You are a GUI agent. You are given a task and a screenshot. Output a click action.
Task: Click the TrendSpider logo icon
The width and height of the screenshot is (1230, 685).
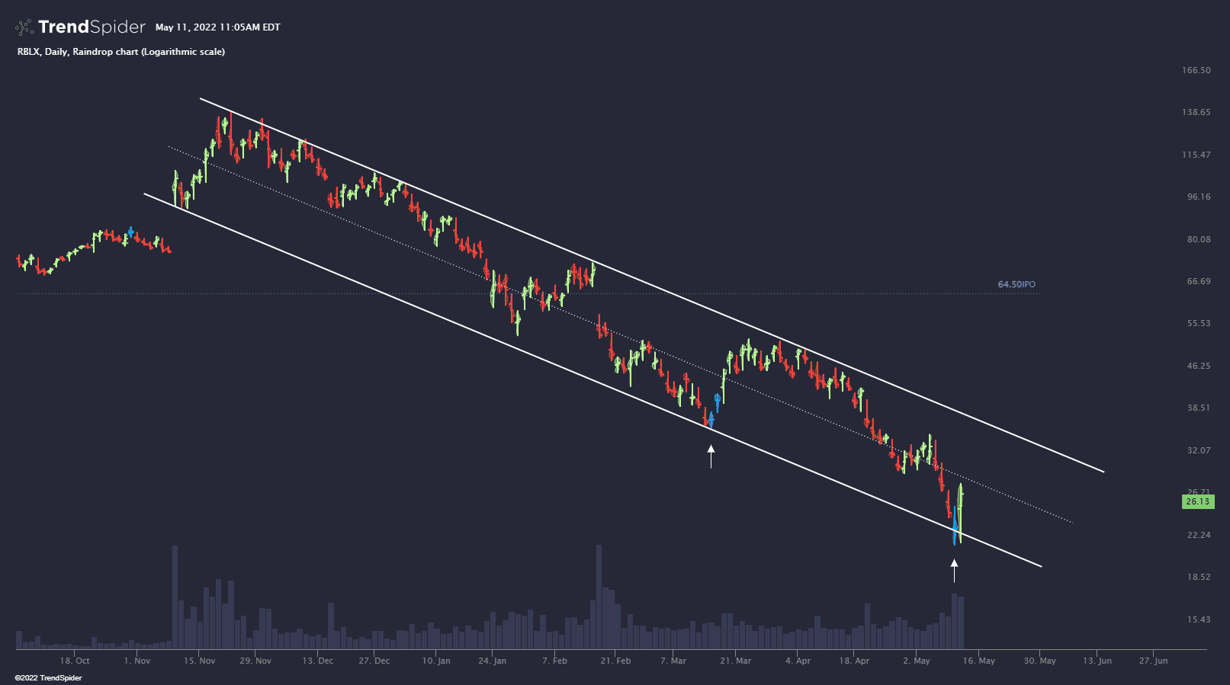click(x=24, y=27)
